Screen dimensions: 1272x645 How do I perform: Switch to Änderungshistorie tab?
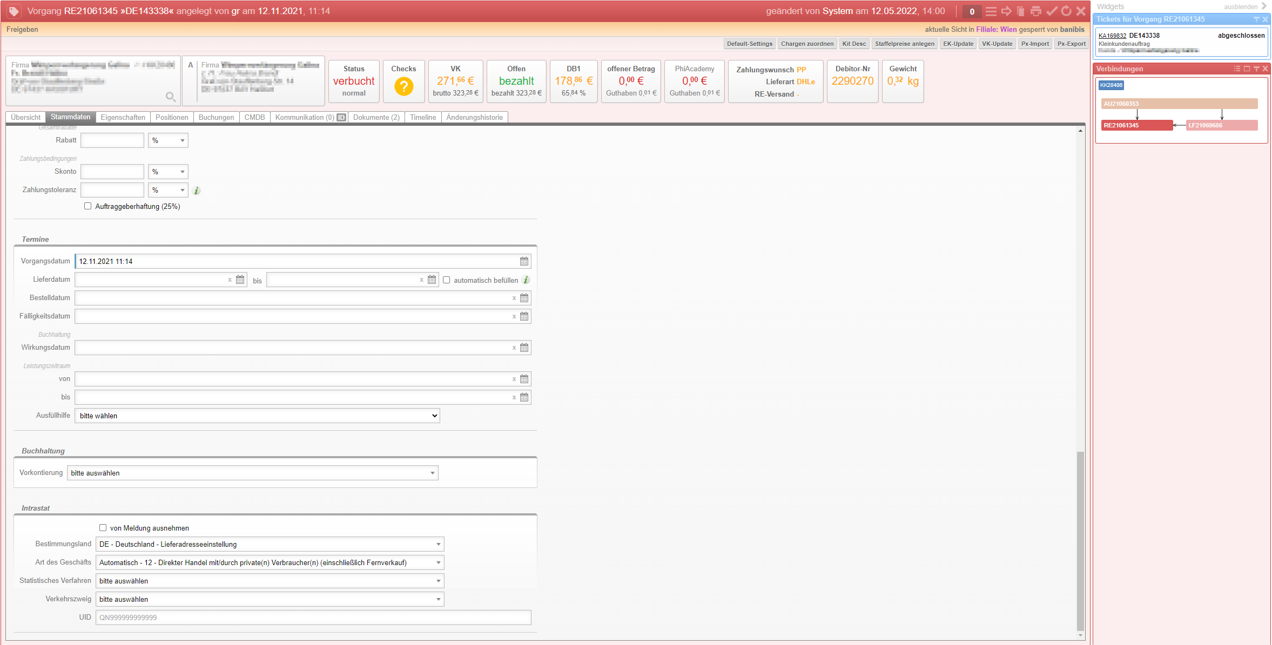pos(475,117)
